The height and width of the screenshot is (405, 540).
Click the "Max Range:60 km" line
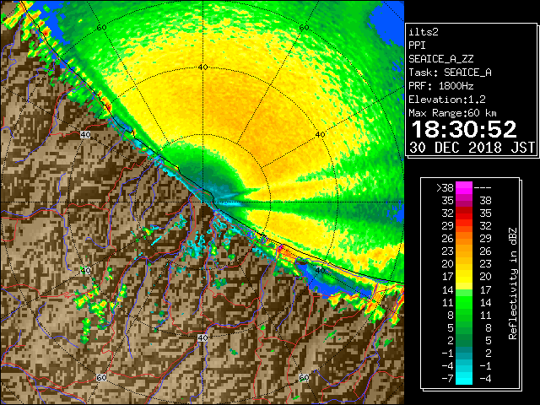(x=452, y=113)
